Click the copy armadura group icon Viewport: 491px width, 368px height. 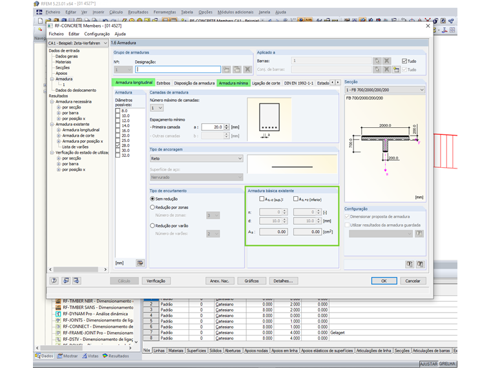237,70
